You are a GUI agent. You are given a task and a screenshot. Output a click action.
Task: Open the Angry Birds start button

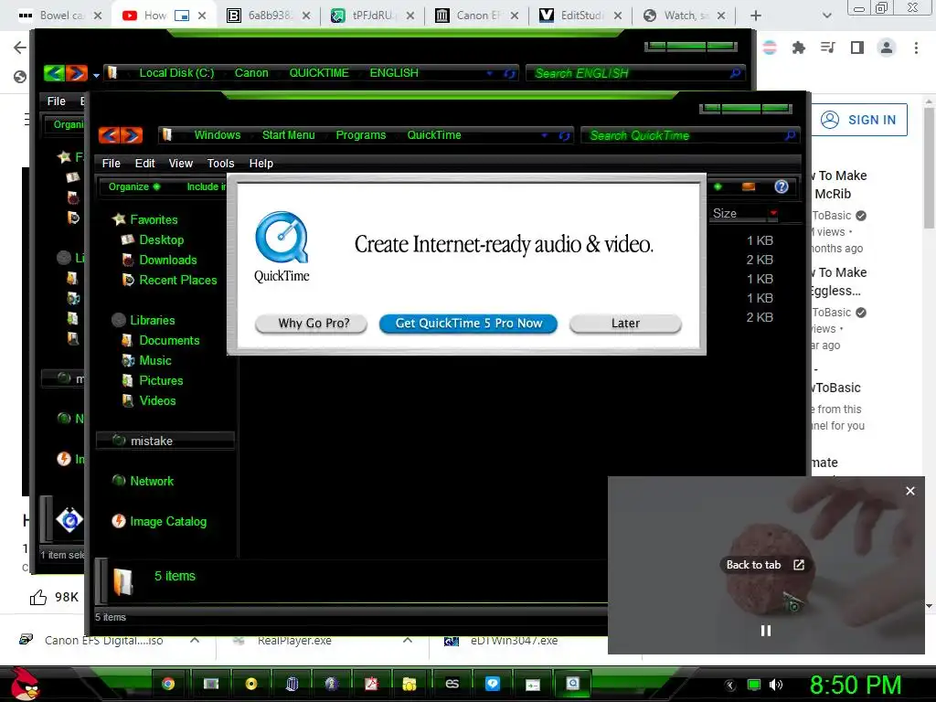pos(25,684)
